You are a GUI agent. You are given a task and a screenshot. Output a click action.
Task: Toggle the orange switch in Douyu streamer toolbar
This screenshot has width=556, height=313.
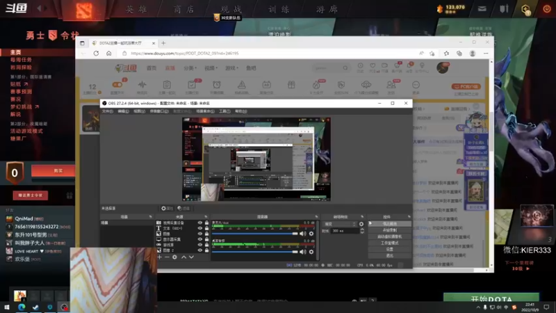click(x=117, y=84)
